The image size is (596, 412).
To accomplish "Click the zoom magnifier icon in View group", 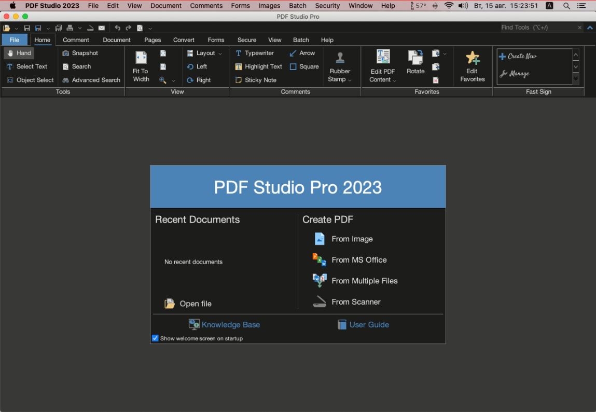I will pyautogui.click(x=163, y=80).
